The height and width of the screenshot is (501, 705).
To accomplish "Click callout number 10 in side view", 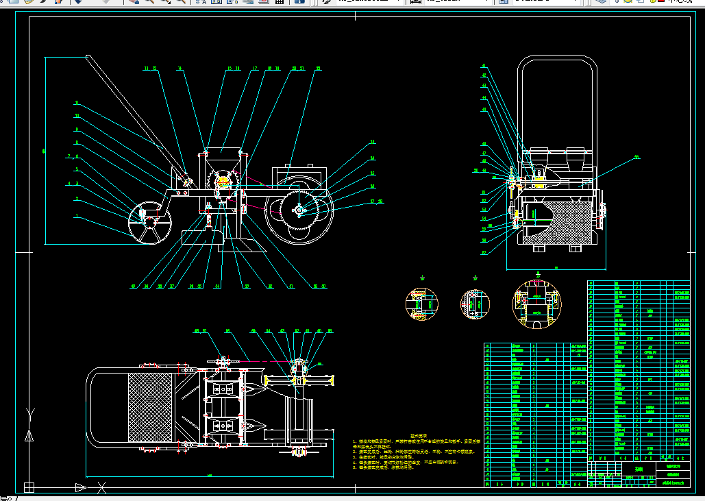I will point(77,116).
